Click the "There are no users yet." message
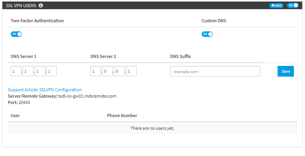The image size is (305, 156). click(x=152, y=128)
